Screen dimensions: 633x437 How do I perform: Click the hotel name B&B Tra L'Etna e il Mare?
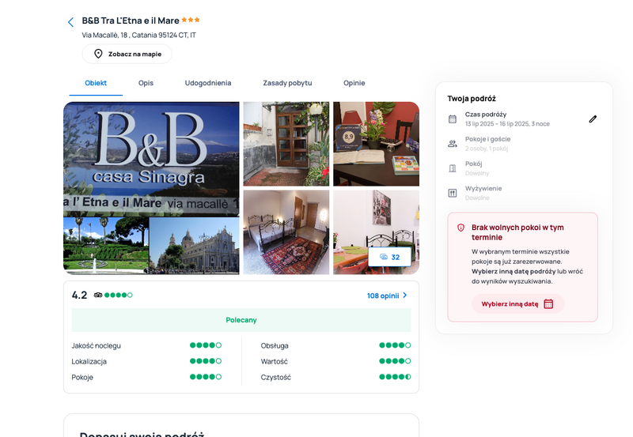(131, 21)
